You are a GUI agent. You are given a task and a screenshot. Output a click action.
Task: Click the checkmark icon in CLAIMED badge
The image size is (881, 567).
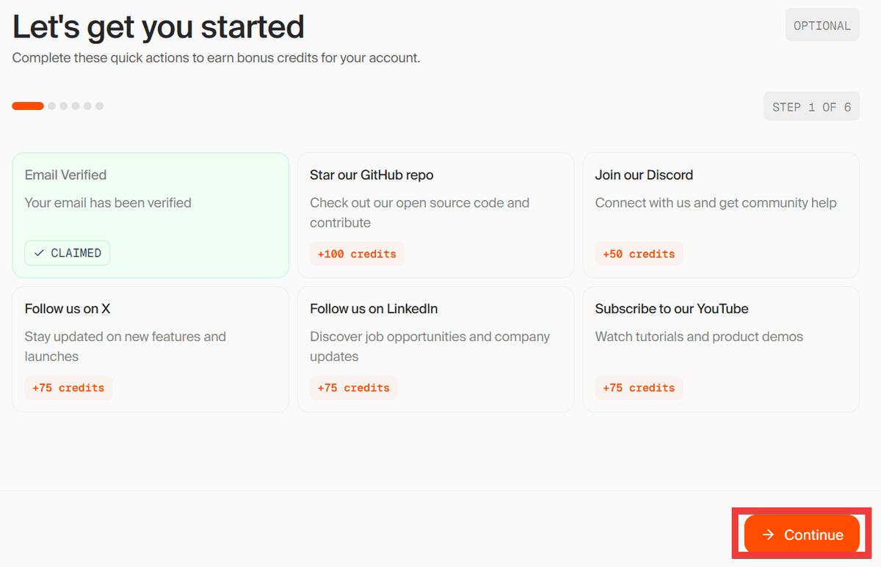[x=40, y=253]
